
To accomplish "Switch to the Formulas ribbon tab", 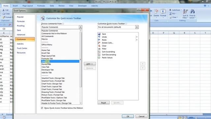I will coord(41,6).
